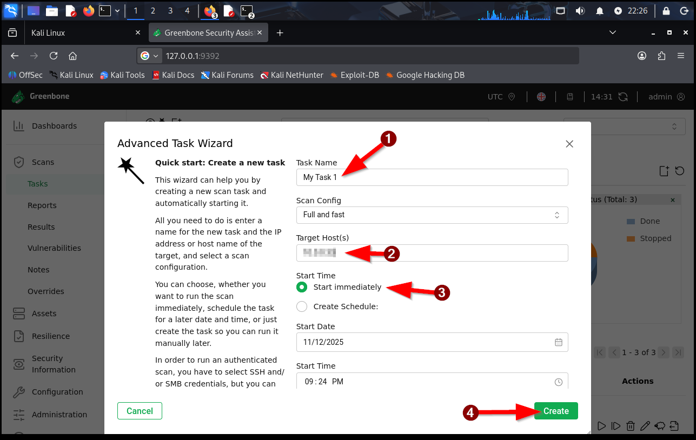This screenshot has height=440, width=696.
Task: Click the Firefox extensions puzzle icon
Action: [661, 56]
